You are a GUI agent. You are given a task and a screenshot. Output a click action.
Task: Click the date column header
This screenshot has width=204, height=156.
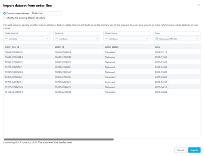(157, 47)
